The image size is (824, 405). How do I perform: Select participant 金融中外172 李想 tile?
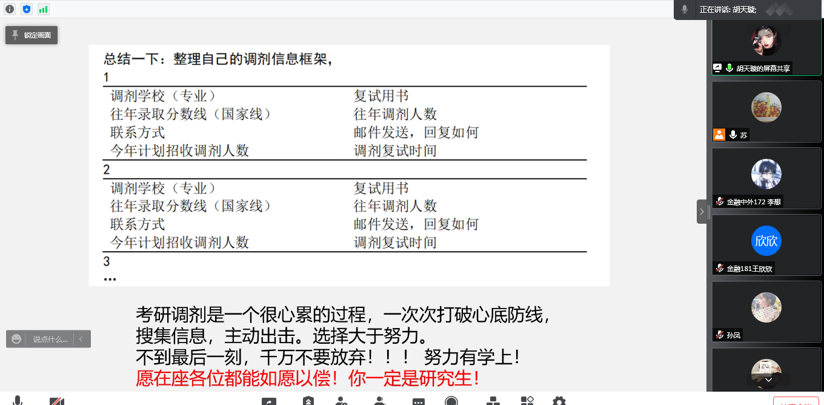(x=766, y=178)
